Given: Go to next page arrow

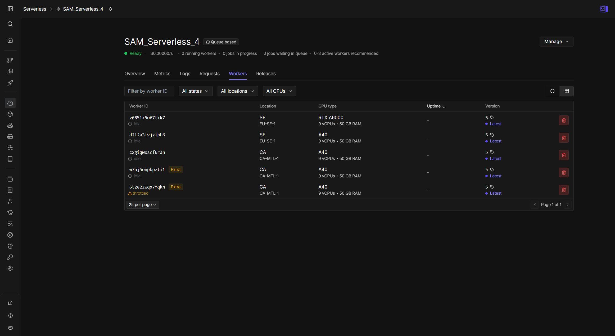Looking at the screenshot, I should point(567,205).
